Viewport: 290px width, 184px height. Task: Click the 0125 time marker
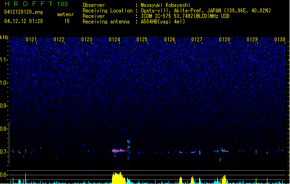(x=142, y=40)
